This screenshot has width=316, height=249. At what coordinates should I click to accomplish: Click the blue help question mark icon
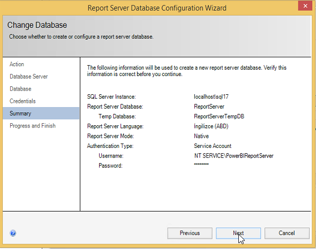[13, 233]
